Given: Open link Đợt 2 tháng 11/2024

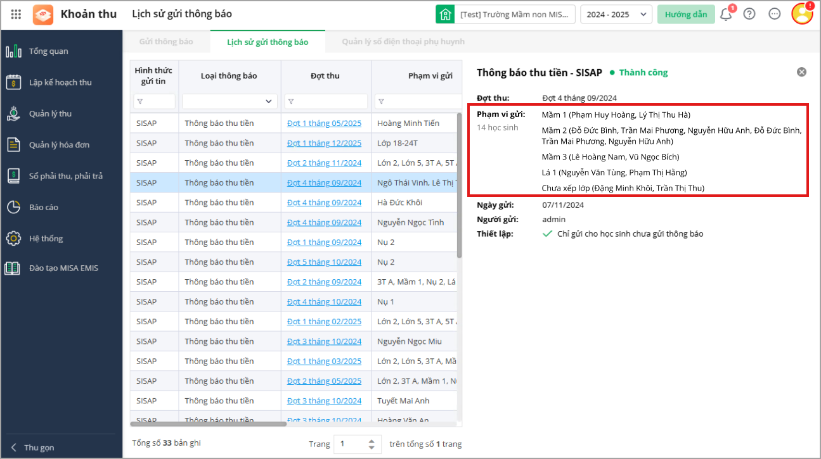Looking at the screenshot, I should pyautogui.click(x=324, y=163).
